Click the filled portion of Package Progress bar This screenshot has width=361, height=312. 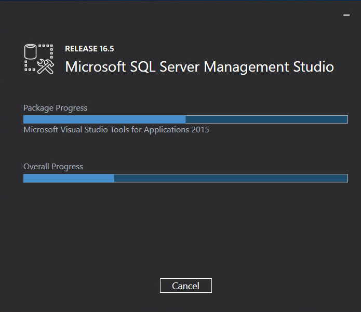(104, 119)
